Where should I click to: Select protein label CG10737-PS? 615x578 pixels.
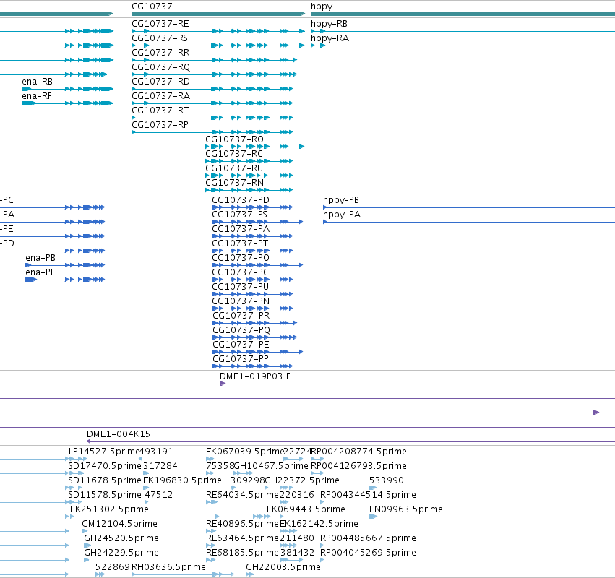240,215
